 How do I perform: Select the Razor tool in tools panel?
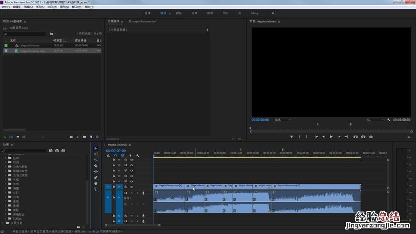pos(96,166)
